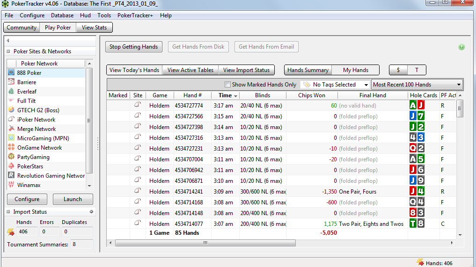This screenshot has width=476, height=267.
Task: Toggle the $ cash games button
Action: (x=398, y=70)
